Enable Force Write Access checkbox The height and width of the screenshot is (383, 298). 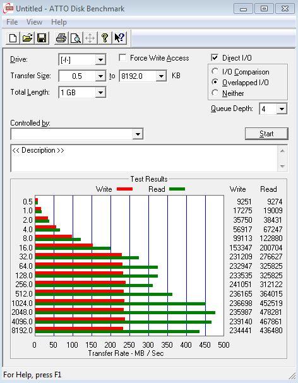pyautogui.click(x=122, y=58)
